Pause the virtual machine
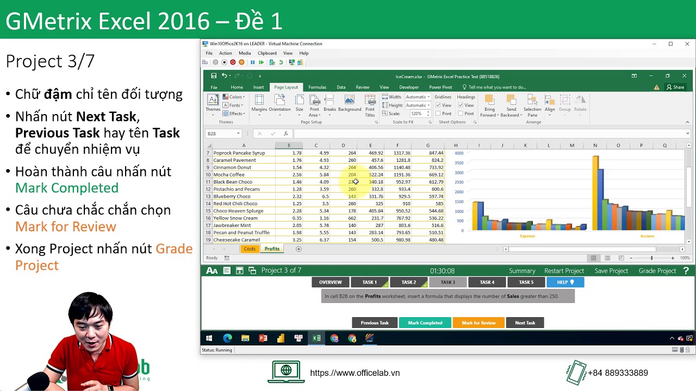The image size is (696, 391). pyautogui.click(x=252, y=62)
